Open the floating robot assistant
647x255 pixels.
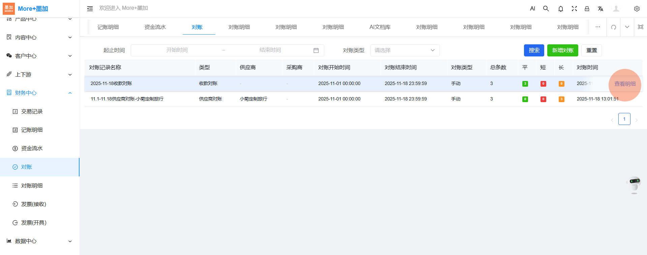(x=634, y=183)
